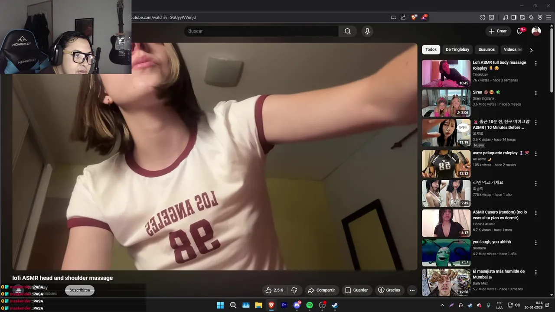Select the Susurros filter chip
Screen dimensions: 555x312
[x=486, y=49]
